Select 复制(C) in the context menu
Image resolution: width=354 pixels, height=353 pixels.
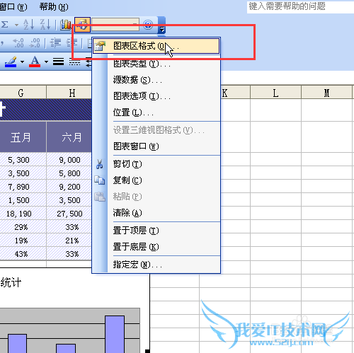point(156,180)
